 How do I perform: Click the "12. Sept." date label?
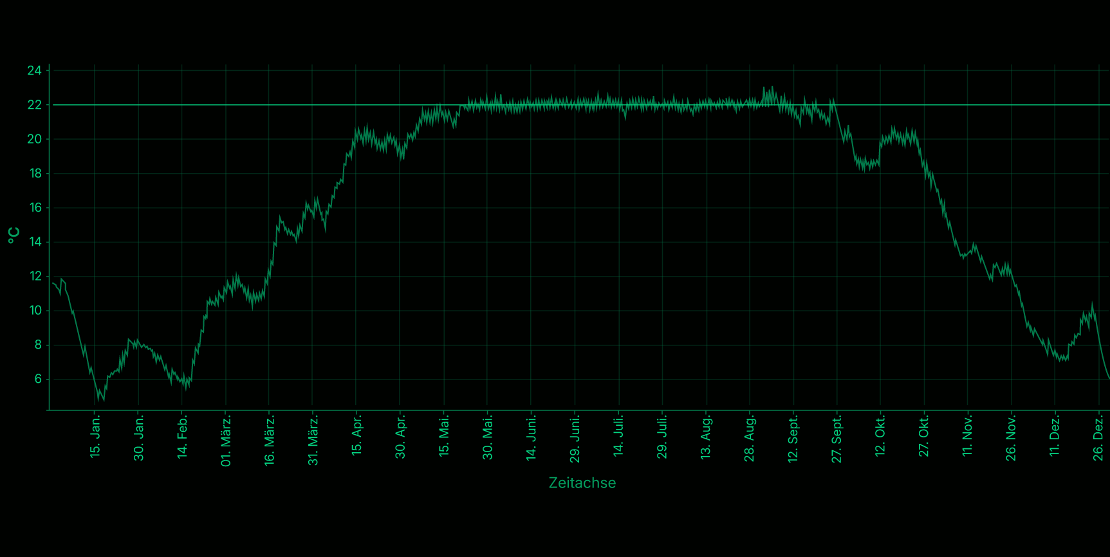pos(793,439)
